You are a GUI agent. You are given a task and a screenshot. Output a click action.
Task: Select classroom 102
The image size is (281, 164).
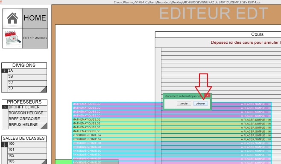tap(27, 156)
